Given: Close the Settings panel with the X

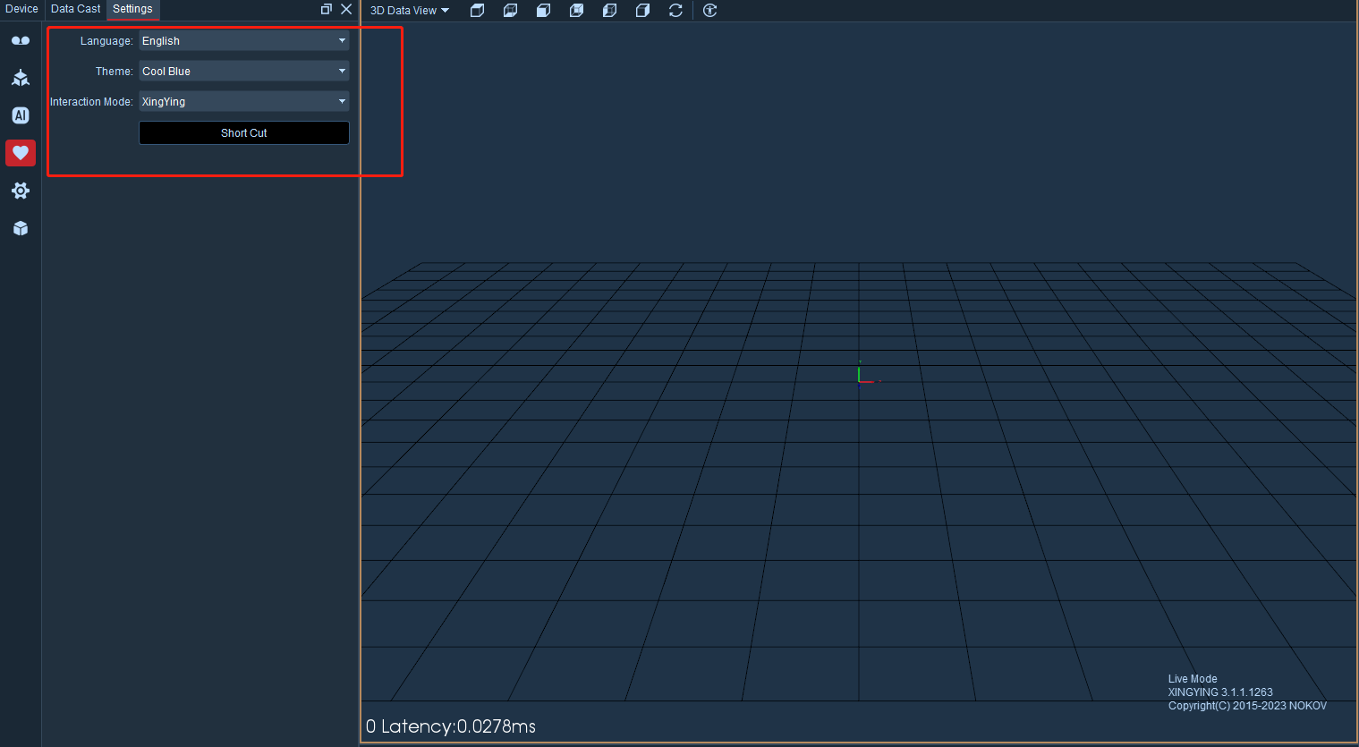Looking at the screenshot, I should tap(346, 9).
